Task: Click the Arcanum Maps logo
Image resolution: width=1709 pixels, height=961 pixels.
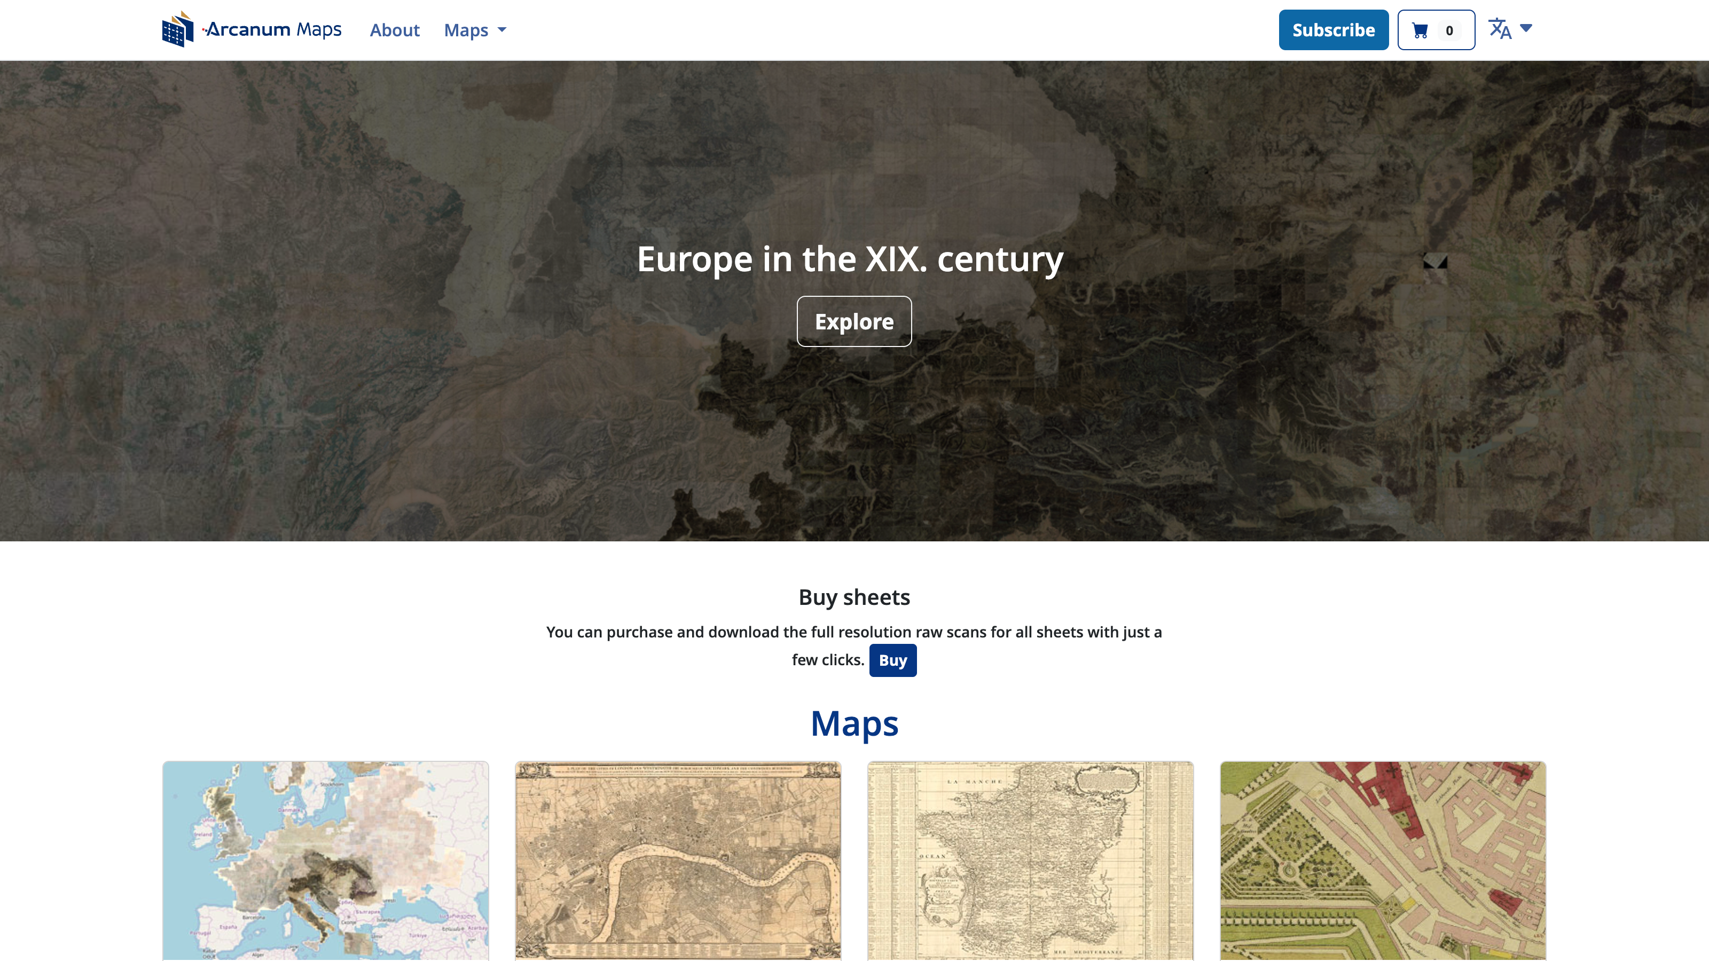Action: tap(252, 29)
